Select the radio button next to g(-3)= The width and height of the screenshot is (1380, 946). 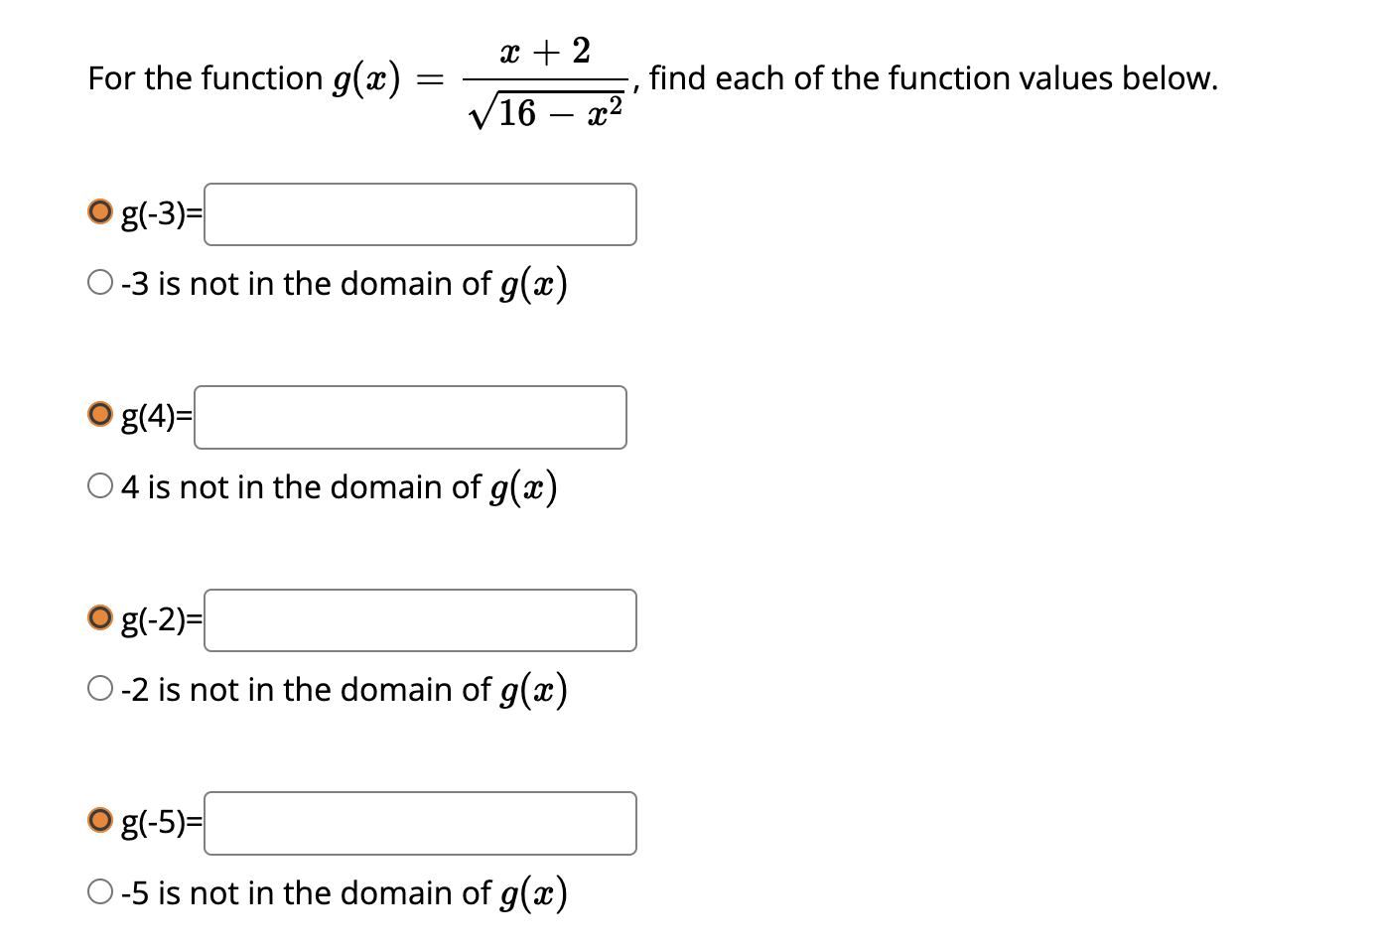tap(99, 211)
